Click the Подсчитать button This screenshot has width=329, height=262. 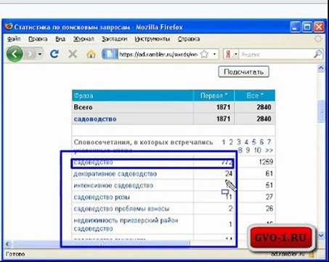(x=243, y=72)
